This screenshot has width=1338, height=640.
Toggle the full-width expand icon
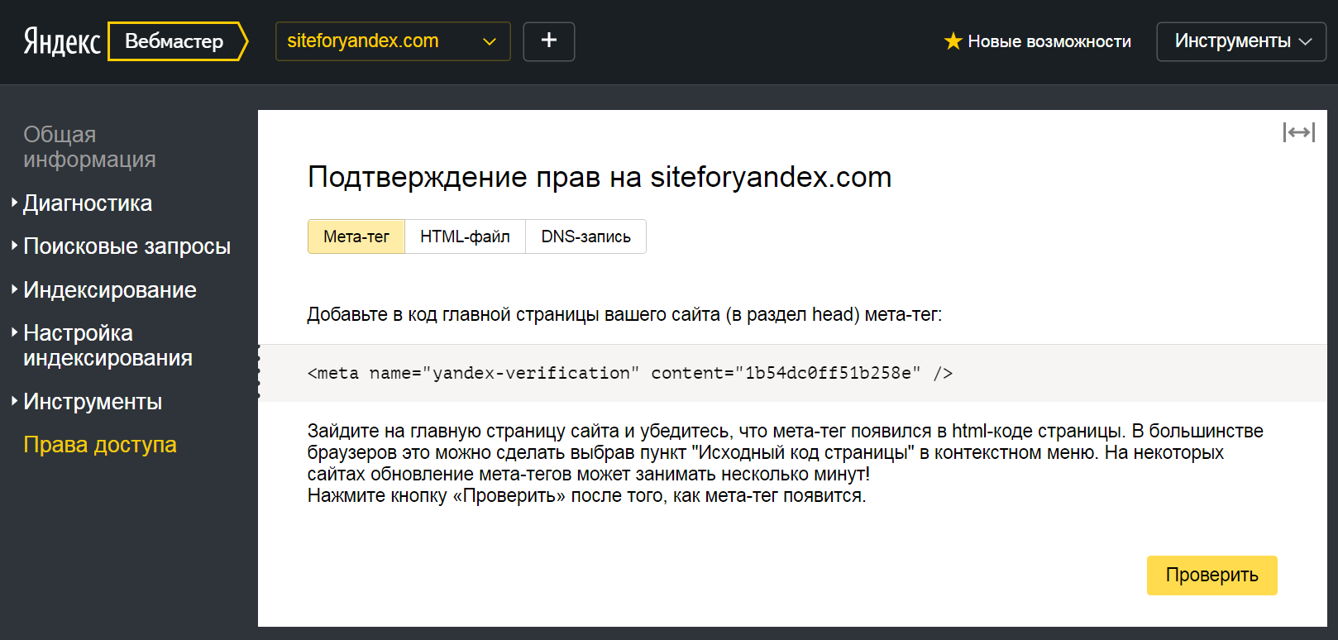(1299, 132)
